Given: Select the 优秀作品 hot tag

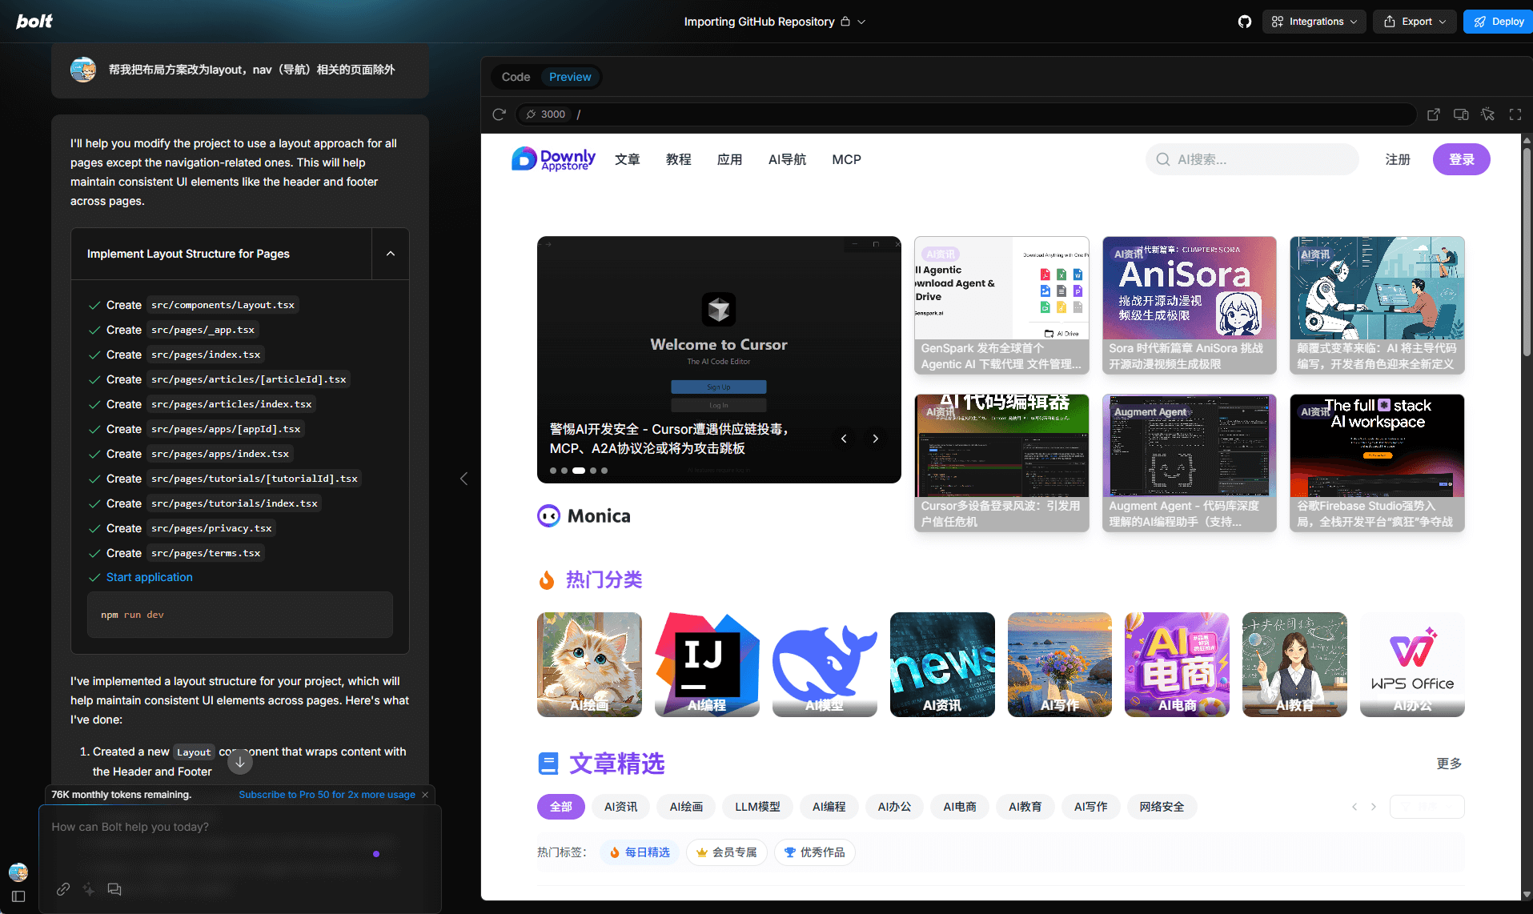Looking at the screenshot, I should click(815, 852).
